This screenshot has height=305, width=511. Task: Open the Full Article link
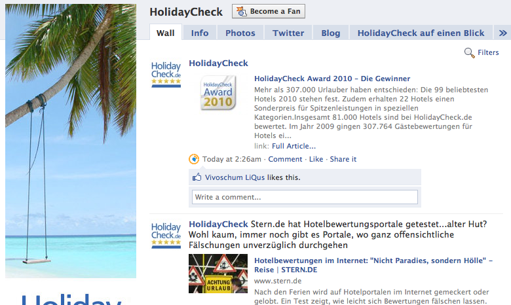click(x=293, y=146)
